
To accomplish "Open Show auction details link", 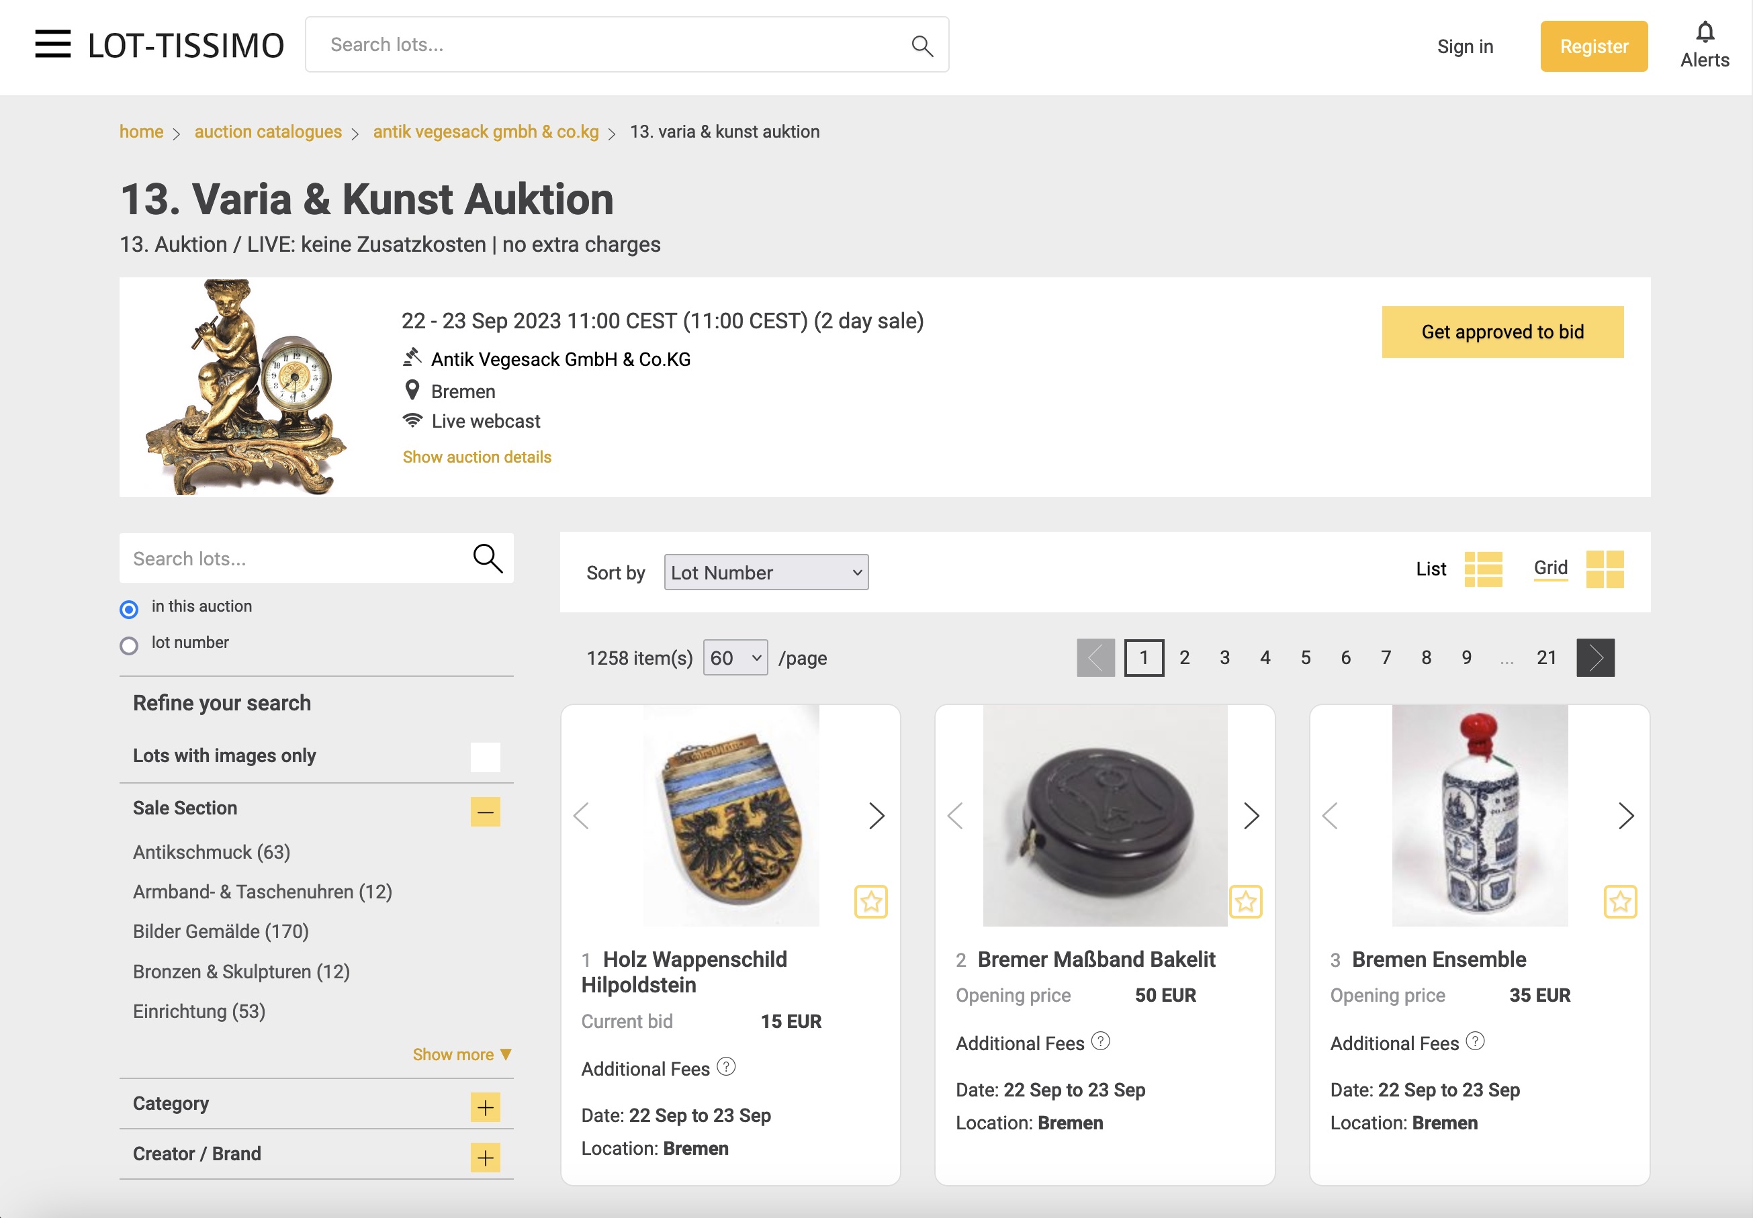I will click(x=477, y=457).
